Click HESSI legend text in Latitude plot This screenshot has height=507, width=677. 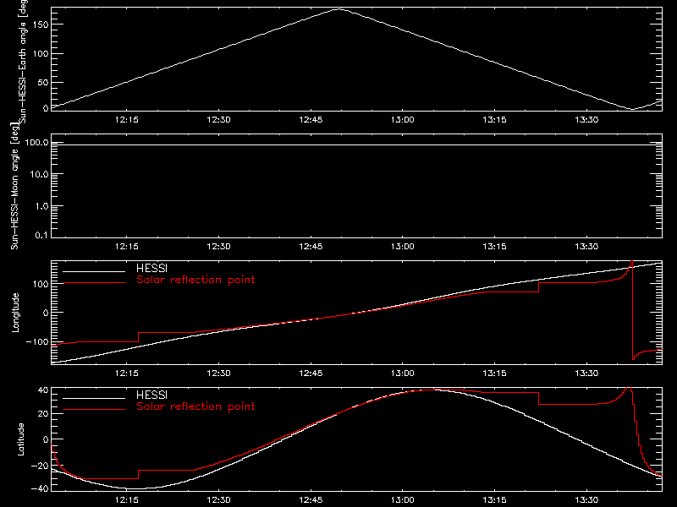coord(151,395)
